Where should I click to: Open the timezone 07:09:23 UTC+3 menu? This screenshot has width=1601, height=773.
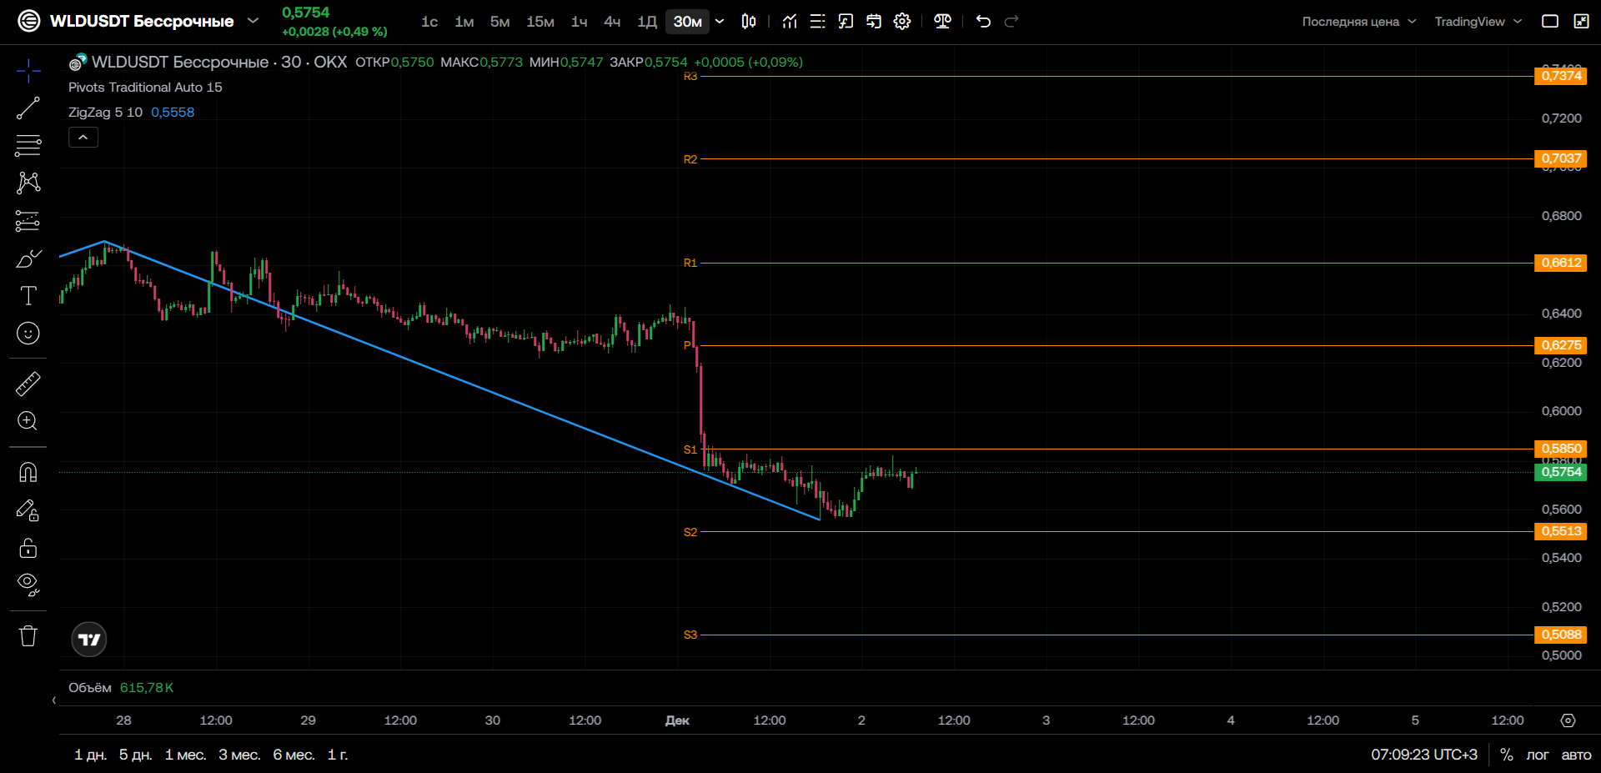[1424, 755]
